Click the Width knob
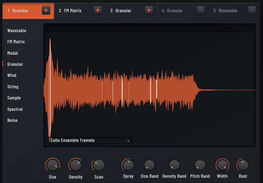 point(222,165)
